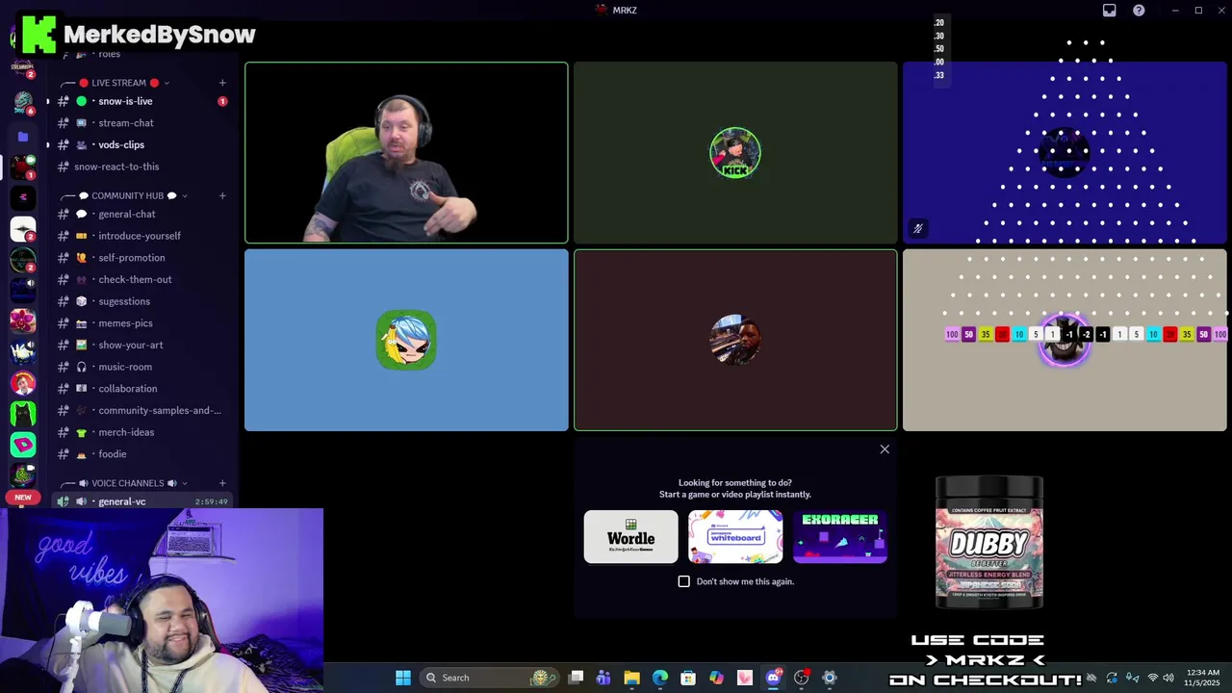The image size is (1232, 693).
Task: Open the vods-clips channel
Action: tap(141, 144)
